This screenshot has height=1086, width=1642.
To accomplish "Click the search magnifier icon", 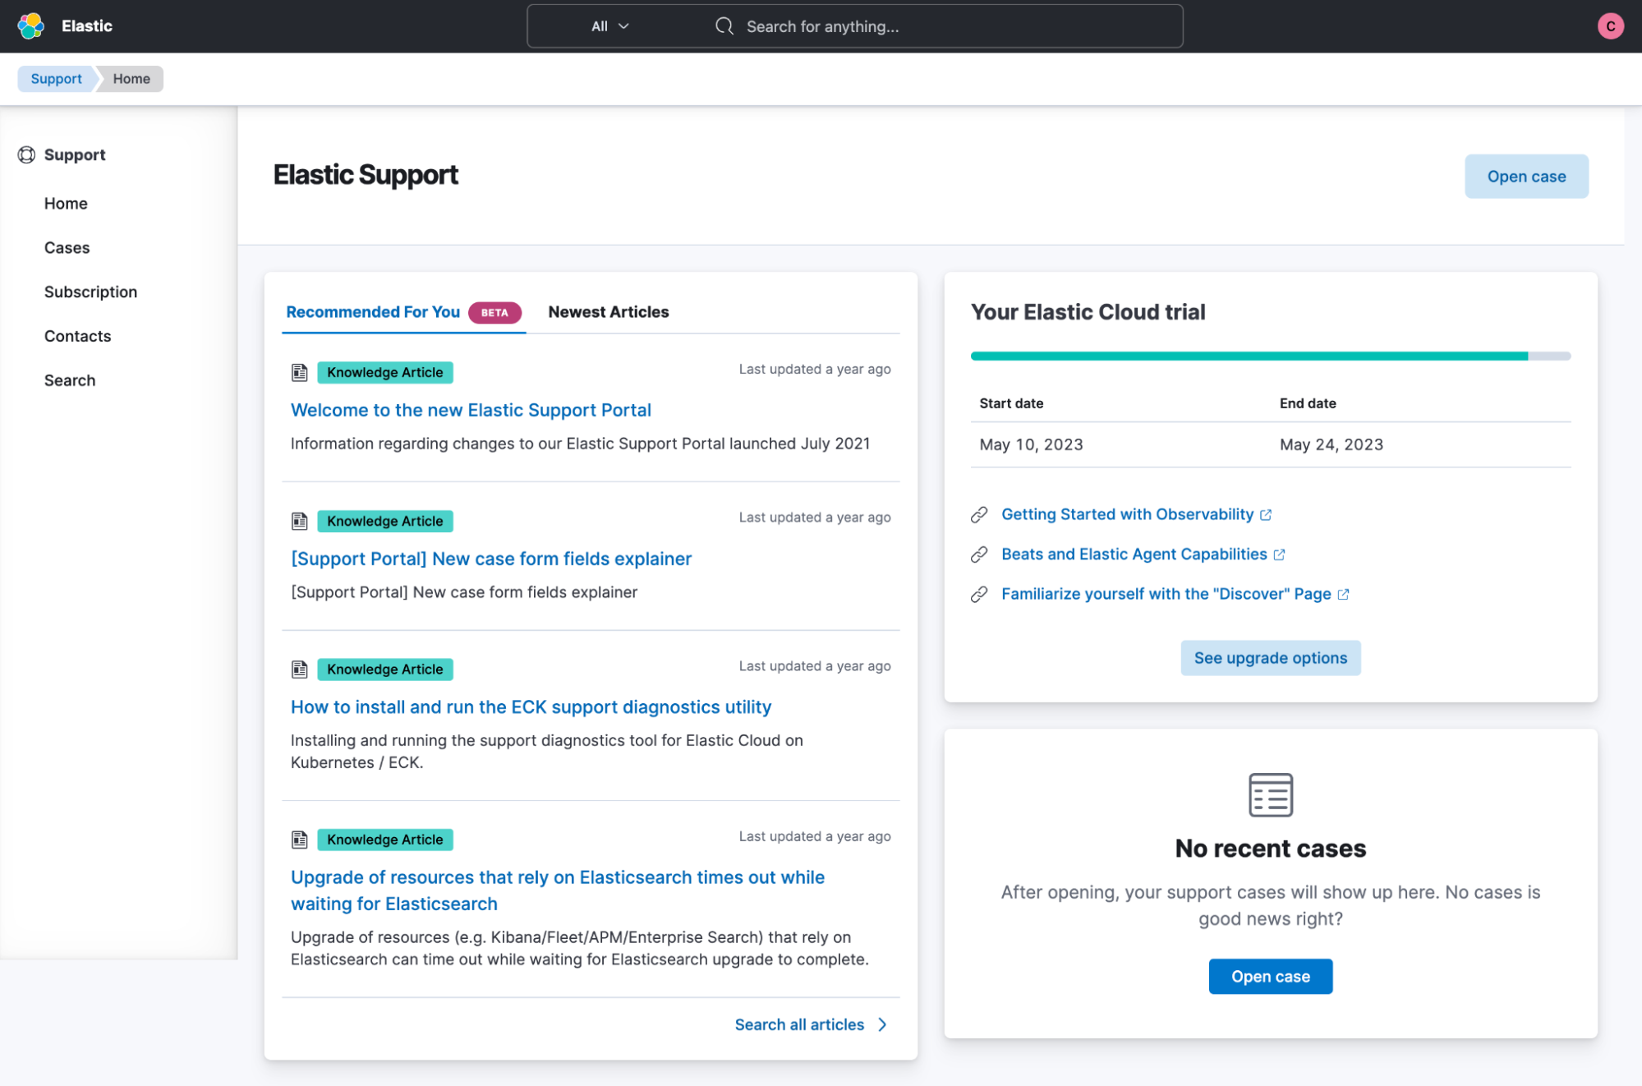I will coord(724,26).
